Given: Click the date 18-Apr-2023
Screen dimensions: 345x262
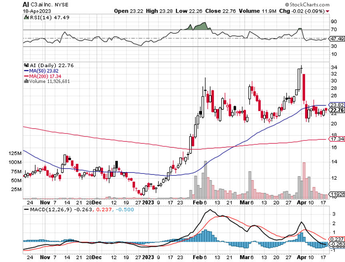Looking at the screenshot, I should (x=37, y=11).
